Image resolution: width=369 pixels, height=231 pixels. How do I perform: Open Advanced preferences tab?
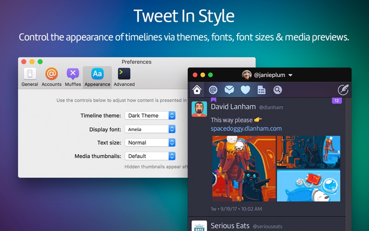(x=124, y=77)
